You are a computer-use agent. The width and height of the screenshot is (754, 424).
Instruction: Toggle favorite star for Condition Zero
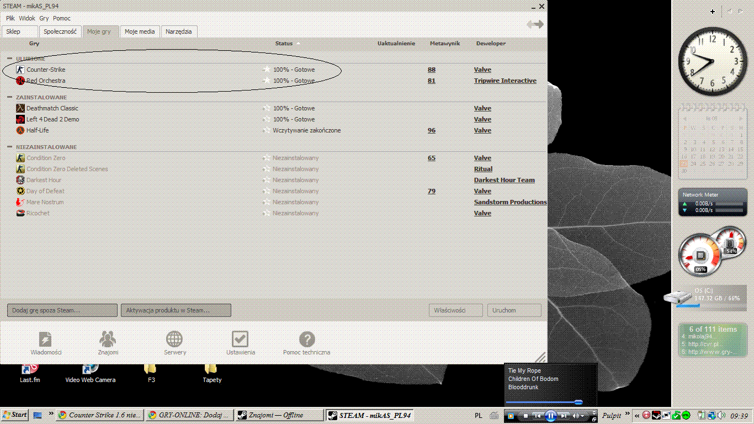[267, 158]
